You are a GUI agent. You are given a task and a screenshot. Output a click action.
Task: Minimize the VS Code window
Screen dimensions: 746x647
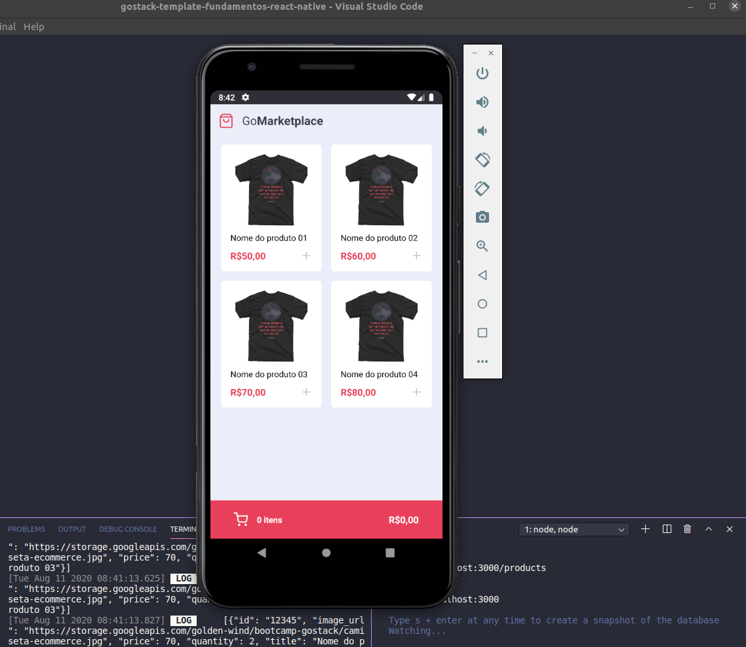point(690,6)
